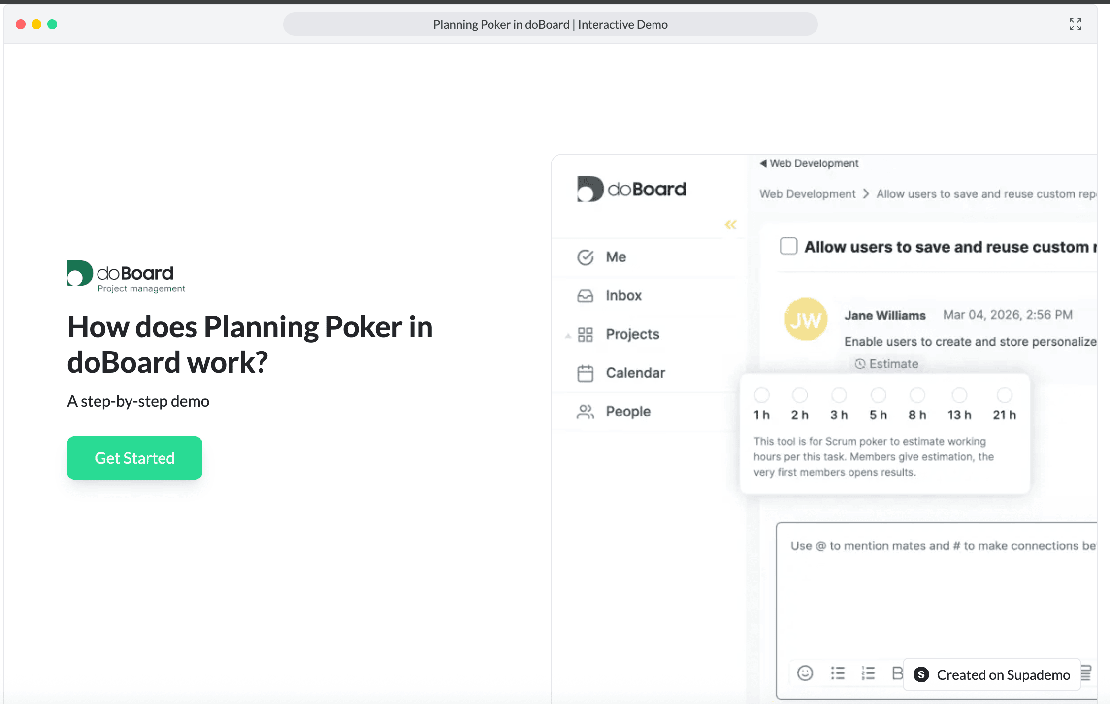The image size is (1110, 704).
Task: Select the 3 h estimate radio
Action: pyautogui.click(x=839, y=395)
